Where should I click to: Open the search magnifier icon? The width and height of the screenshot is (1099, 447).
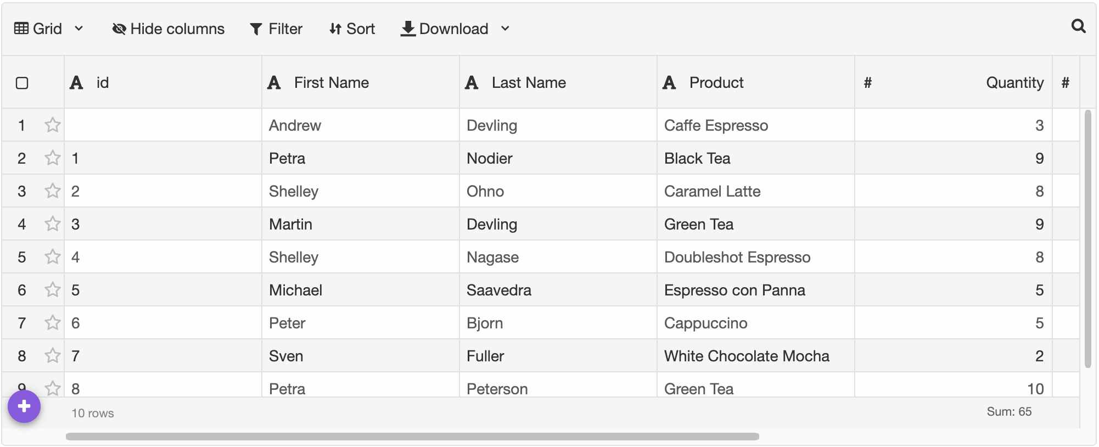click(x=1078, y=26)
